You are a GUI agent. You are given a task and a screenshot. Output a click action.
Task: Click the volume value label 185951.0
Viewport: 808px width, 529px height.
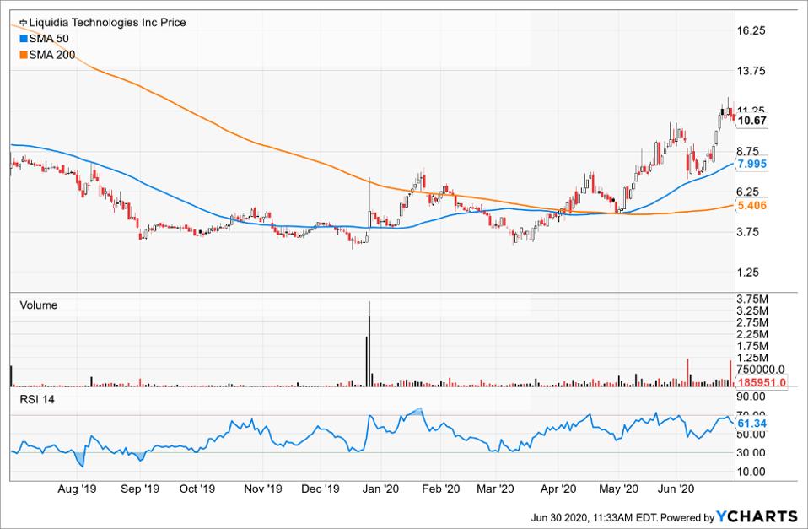point(761,382)
